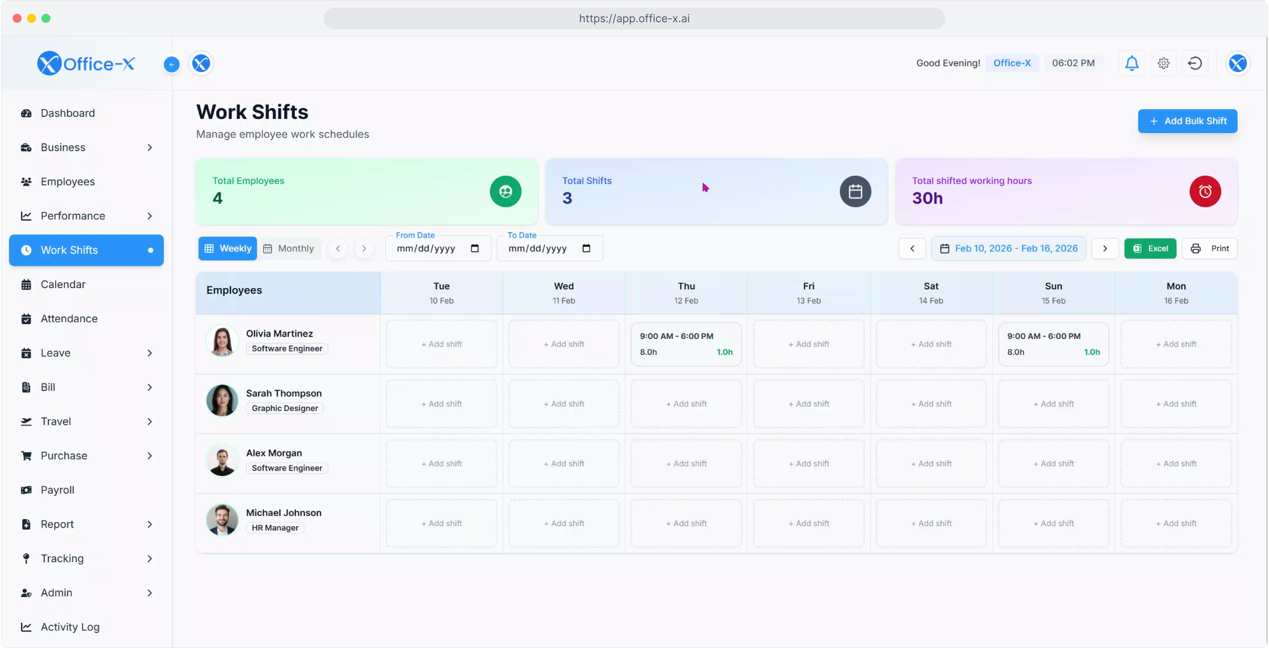Expand the Business submenu
The height and width of the screenshot is (648, 1269).
click(x=149, y=148)
